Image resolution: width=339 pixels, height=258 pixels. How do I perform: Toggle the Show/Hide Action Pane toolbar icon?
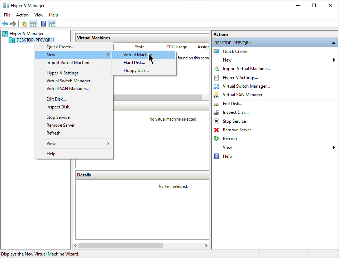tap(52, 24)
